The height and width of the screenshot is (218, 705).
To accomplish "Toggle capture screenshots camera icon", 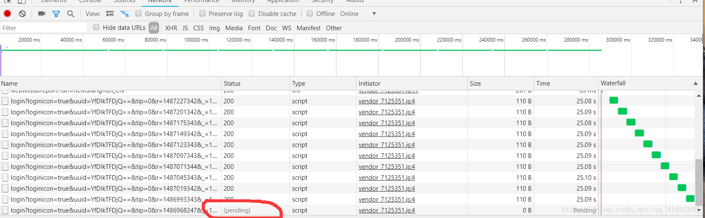I will click(42, 13).
